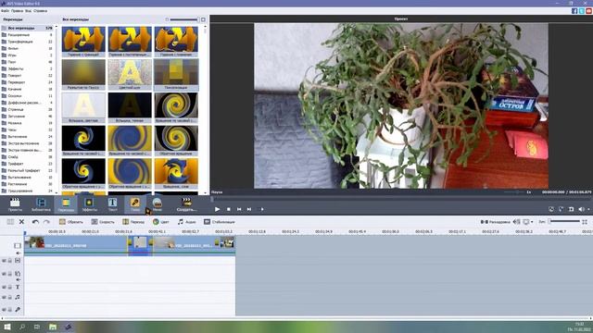Viewport: 593px width, 333px height.
Task: Toggle lock of the video overlay track
Action: pyautogui.click(x=10, y=274)
